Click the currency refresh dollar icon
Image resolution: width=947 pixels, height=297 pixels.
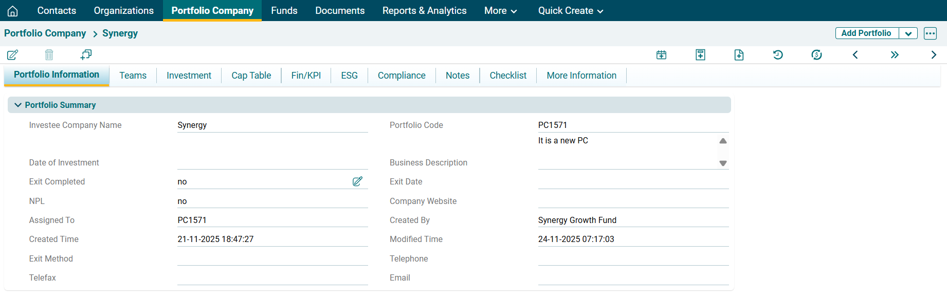pyautogui.click(x=816, y=55)
